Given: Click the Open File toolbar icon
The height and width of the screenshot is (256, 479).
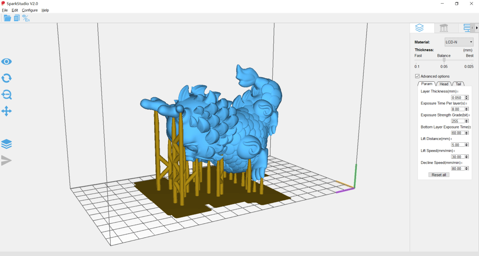Looking at the screenshot, I should (7, 18).
